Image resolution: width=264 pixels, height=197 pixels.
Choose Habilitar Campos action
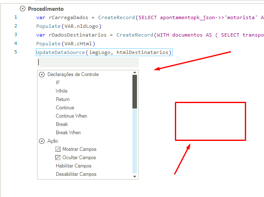click(x=73, y=166)
